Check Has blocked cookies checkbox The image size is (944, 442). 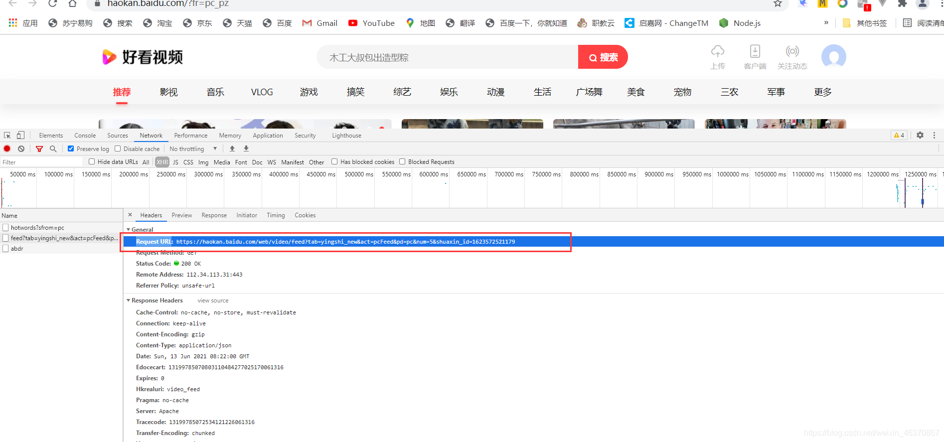click(x=334, y=161)
